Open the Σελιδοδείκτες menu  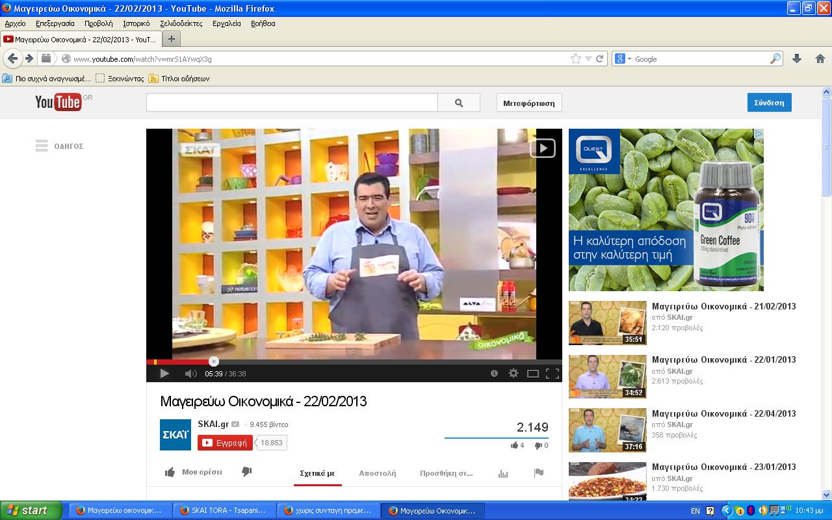pyautogui.click(x=181, y=23)
